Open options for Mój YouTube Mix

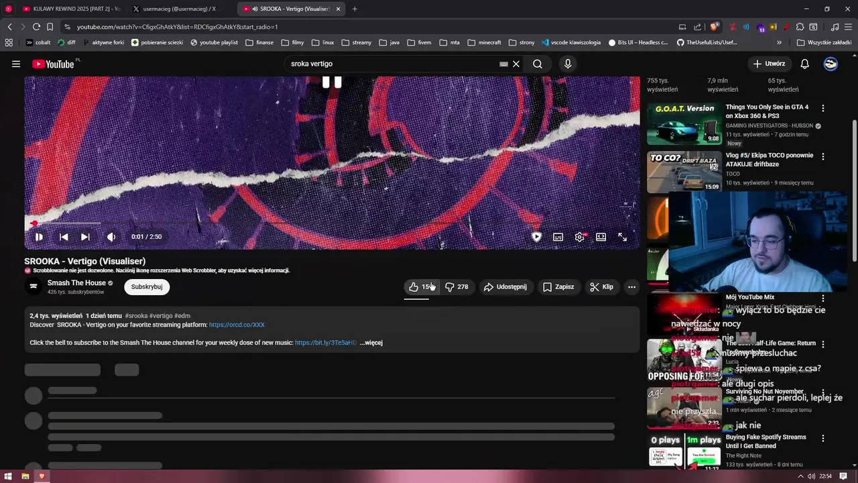tap(823, 298)
